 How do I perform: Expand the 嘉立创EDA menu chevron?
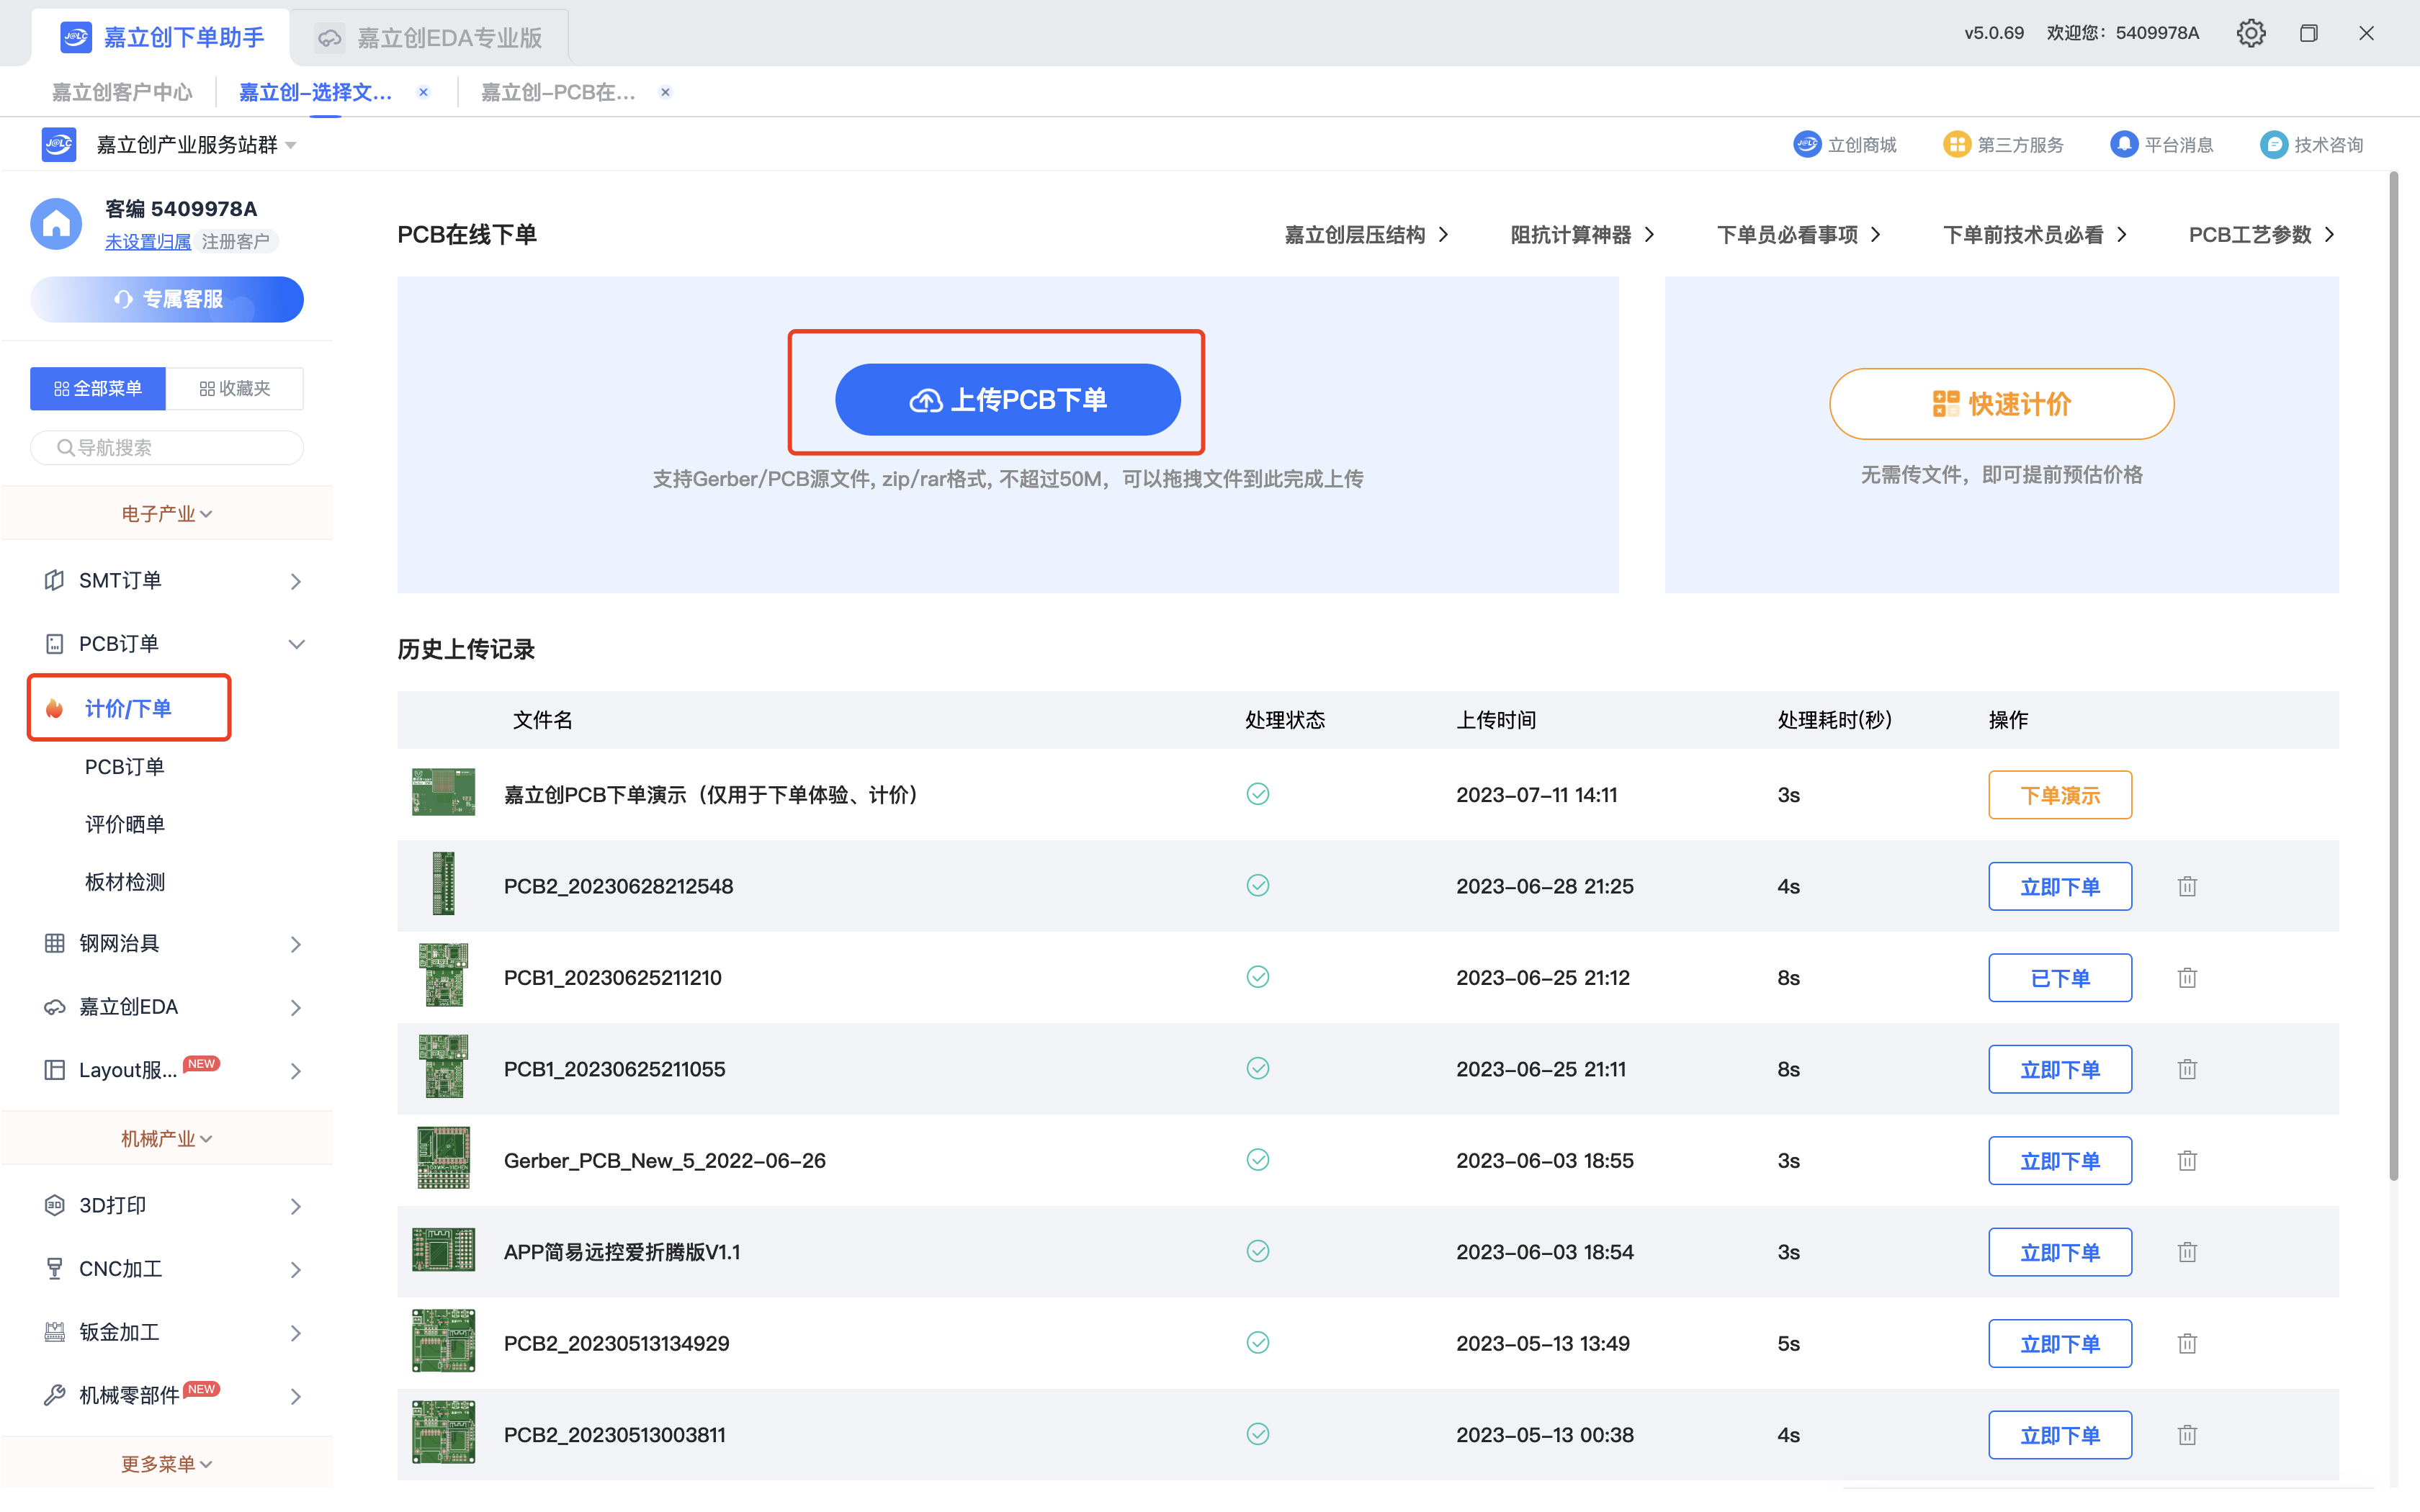pos(295,1008)
